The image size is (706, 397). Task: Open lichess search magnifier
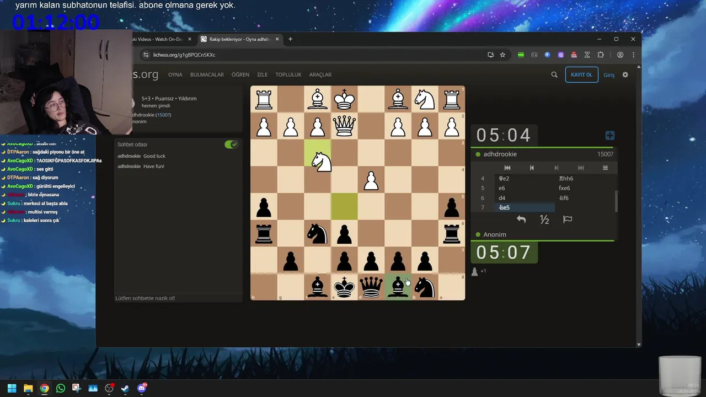554,75
